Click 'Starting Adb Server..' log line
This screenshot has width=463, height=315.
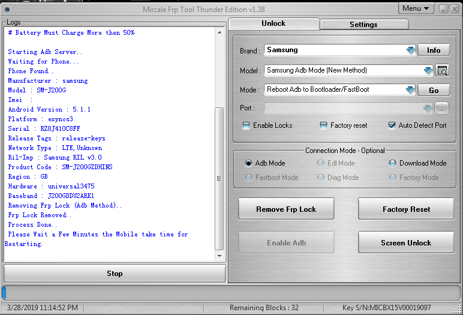click(45, 52)
